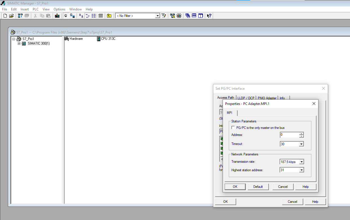
Task: Click the Copy toolbar icon
Action: 42,16
